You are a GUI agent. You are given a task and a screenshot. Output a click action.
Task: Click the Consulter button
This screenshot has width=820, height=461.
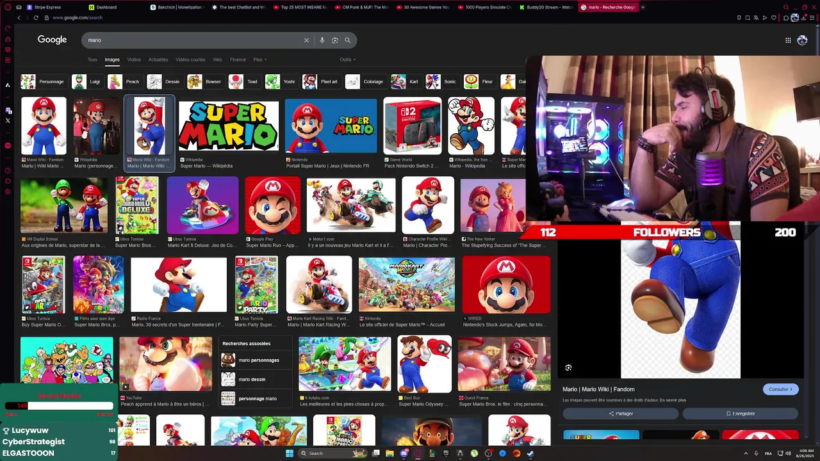[780, 389]
